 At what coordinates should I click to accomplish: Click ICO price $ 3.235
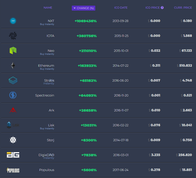pyautogui.click(x=154, y=155)
